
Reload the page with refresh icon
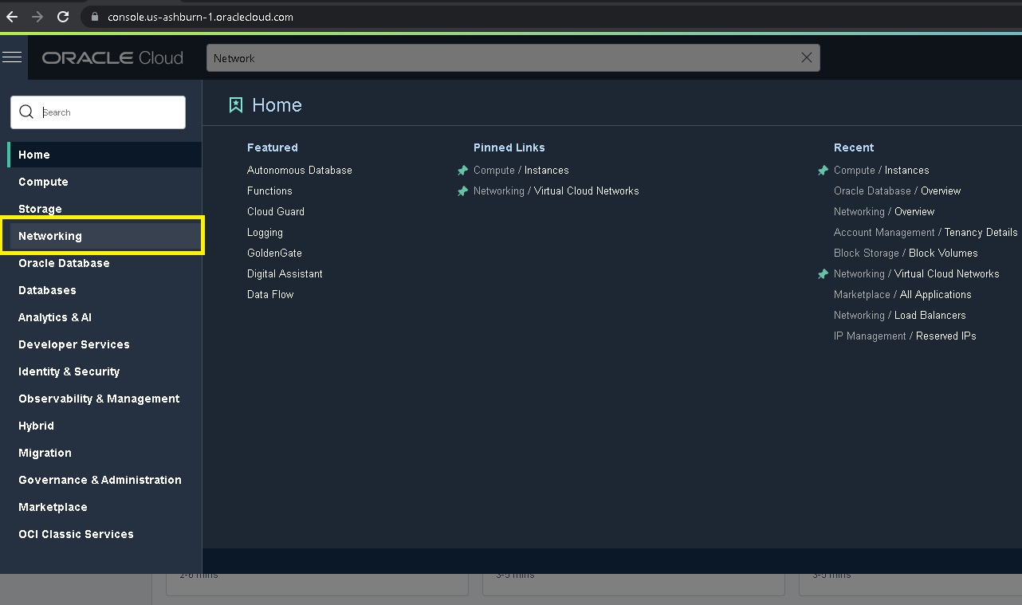(x=63, y=17)
